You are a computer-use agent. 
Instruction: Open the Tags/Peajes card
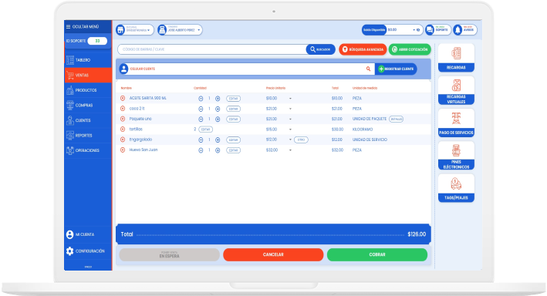pos(456,188)
